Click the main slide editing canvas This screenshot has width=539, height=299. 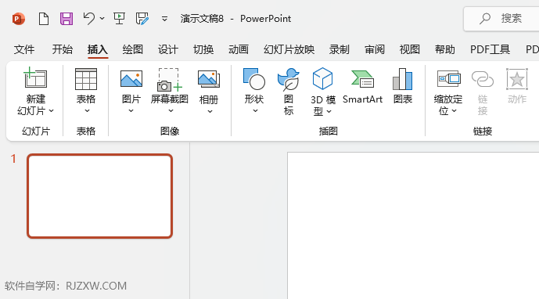coord(413,225)
